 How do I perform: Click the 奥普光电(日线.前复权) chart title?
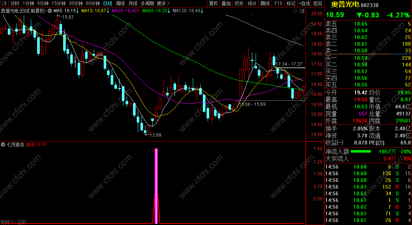click(x=23, y=11)
